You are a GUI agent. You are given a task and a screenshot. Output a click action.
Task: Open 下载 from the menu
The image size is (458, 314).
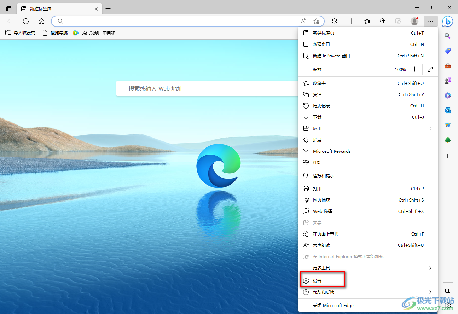(368, 117)
